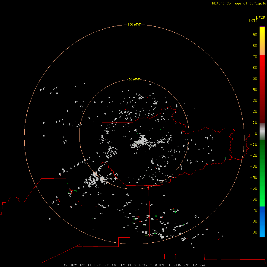Click the -80 value on the velocity scale
This screenshot has width=267, height=267.
point(254,221)
